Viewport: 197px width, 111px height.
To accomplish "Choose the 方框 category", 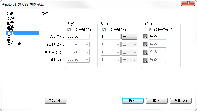I will pos(10,30).
